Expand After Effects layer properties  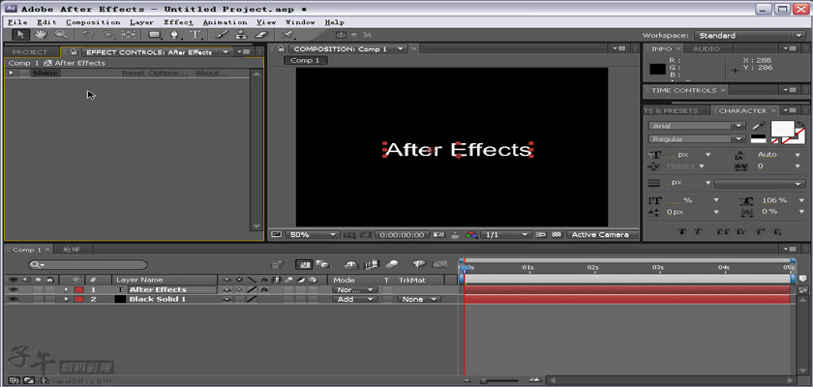[x=66, y=289]
